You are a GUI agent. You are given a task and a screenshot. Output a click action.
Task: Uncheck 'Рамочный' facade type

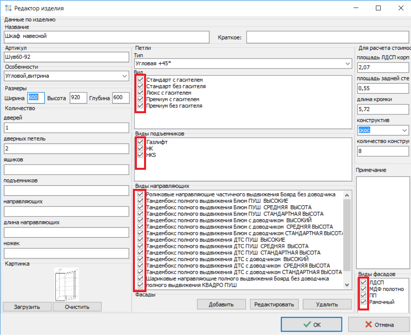coord(363,302)
